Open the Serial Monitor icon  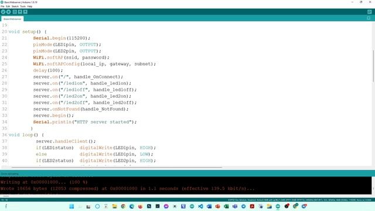click(x=370, y=12)
